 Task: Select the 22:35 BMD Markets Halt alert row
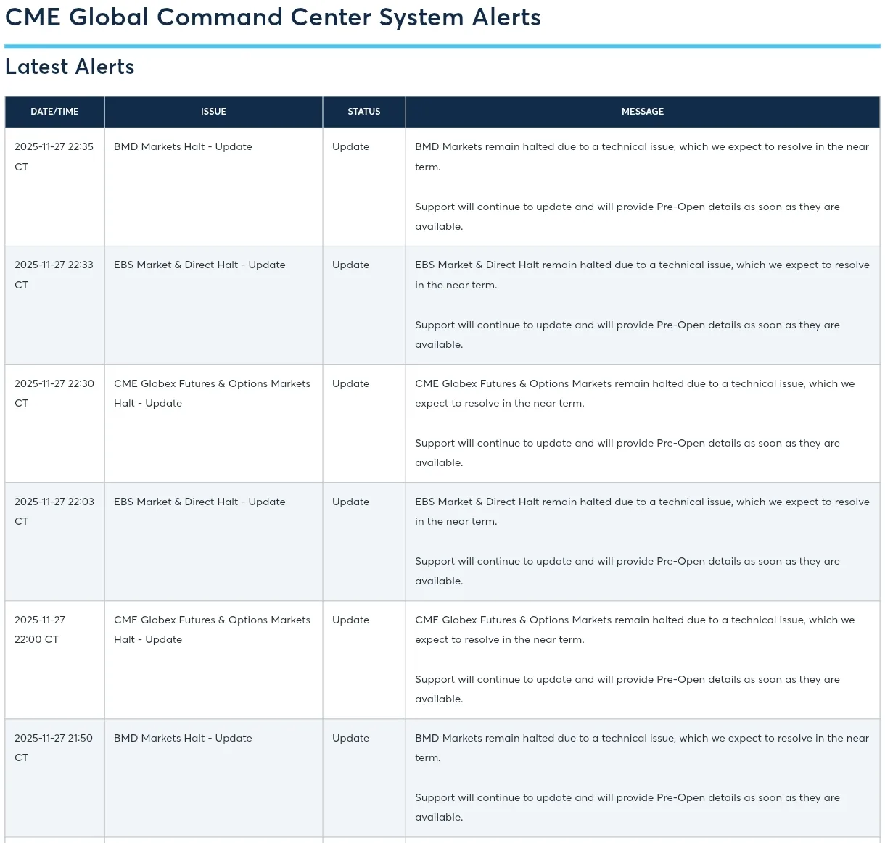point(442,186)
